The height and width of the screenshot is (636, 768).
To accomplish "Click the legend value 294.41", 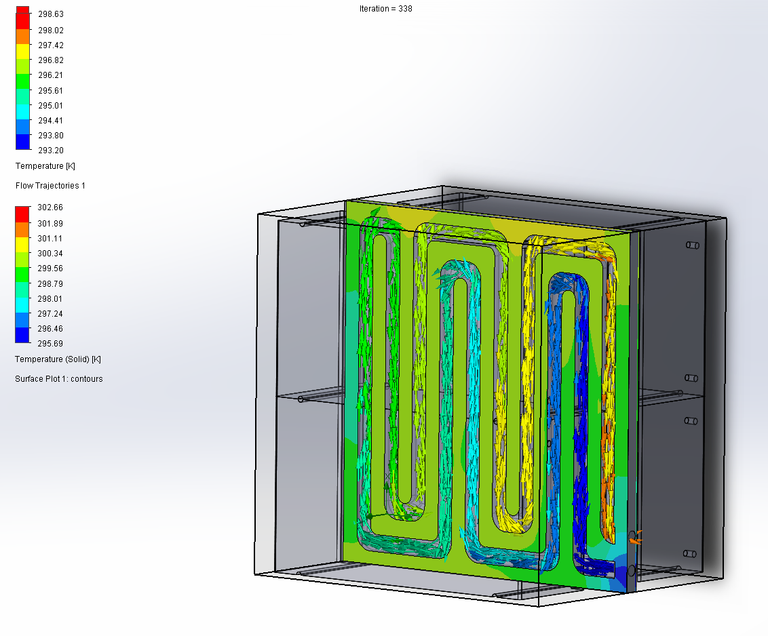I will tap(51, 121).
